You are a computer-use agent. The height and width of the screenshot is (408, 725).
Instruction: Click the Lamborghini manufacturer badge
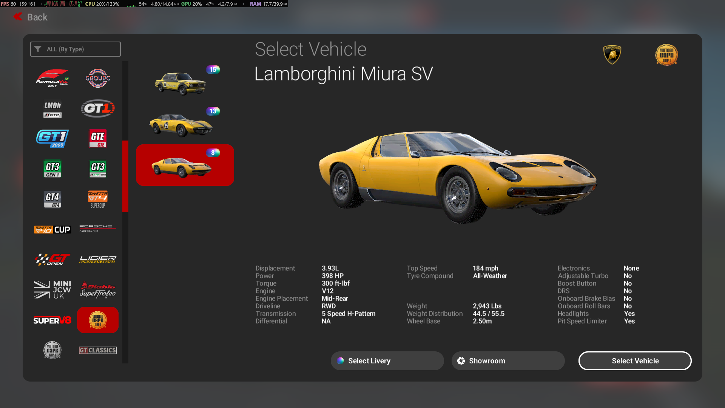(612, 55)
